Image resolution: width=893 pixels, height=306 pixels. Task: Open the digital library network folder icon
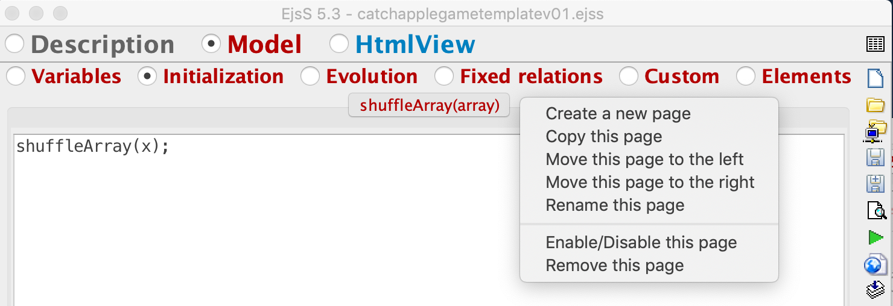[876, 131]
